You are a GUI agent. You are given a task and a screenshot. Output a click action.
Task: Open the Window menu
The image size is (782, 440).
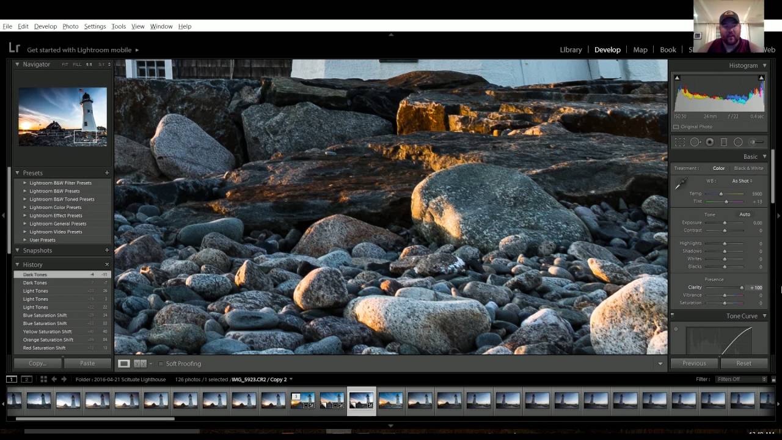[x=161, y=26]
